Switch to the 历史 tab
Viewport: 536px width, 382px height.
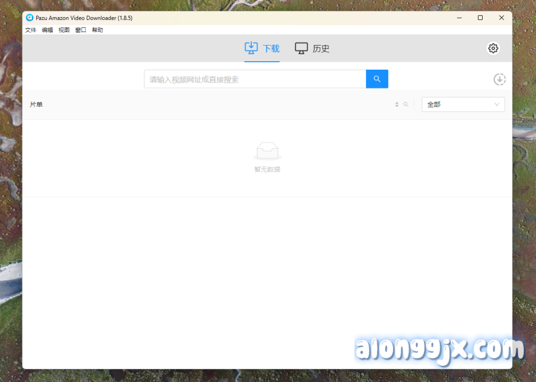312,49
